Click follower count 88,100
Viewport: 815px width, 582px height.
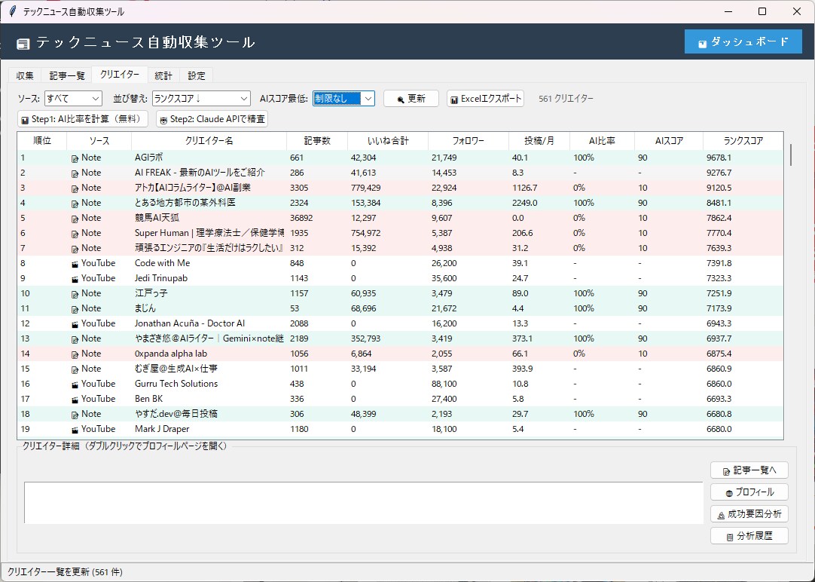(444, 384)
